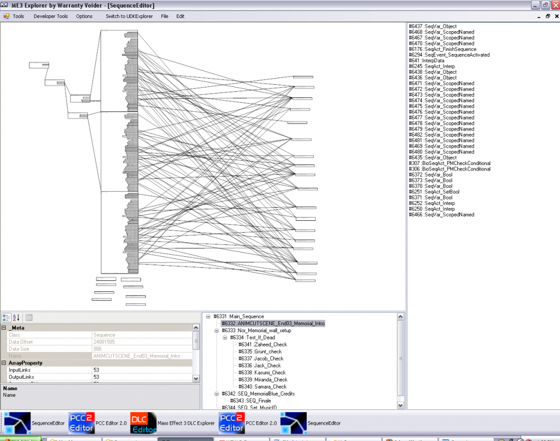Click the Alphabetical sort icon in property grid
The height and width of the screenshot is (441, 560).
tap(16, 317)
